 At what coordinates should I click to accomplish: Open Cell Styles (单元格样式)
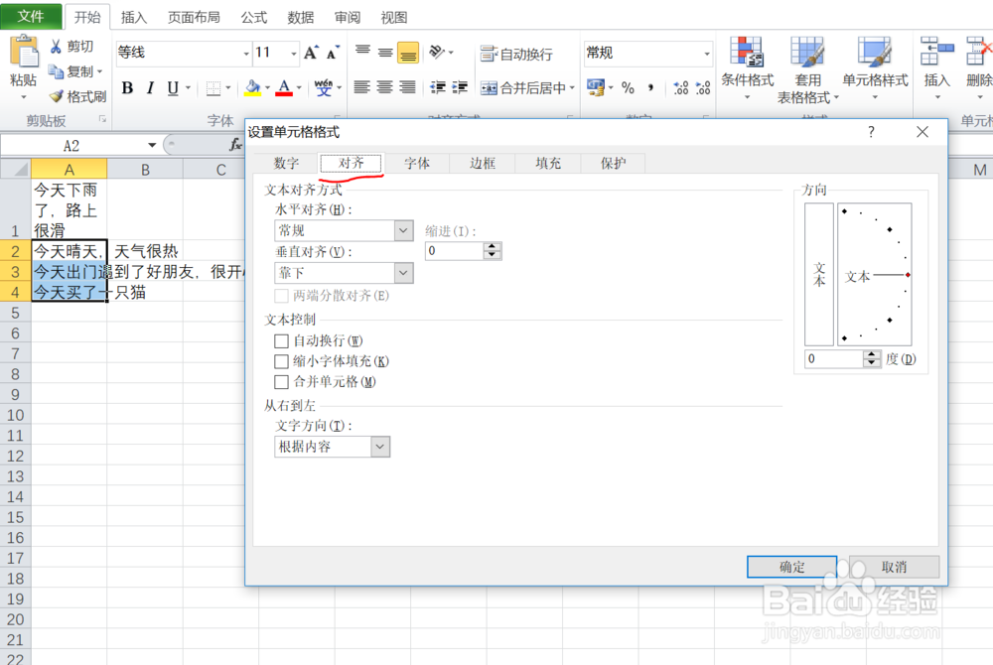tap(875, 68)
